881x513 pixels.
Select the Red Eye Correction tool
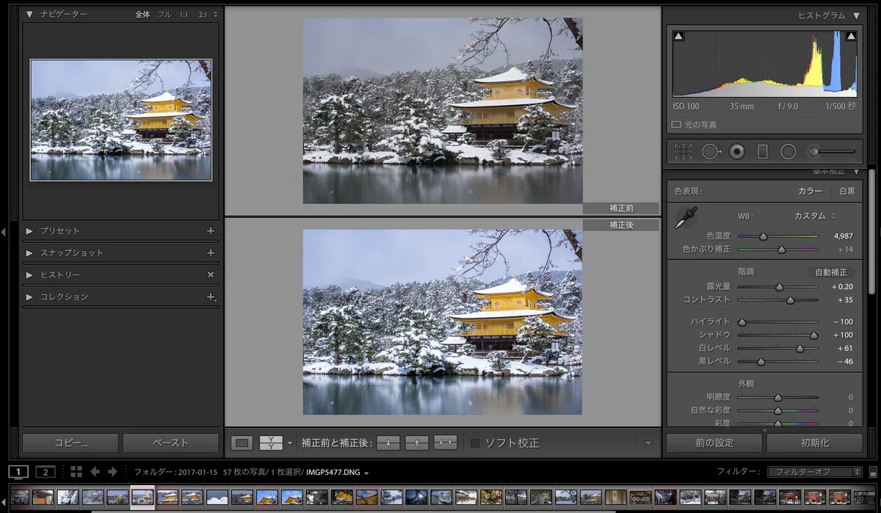click(x=737, y=151)
